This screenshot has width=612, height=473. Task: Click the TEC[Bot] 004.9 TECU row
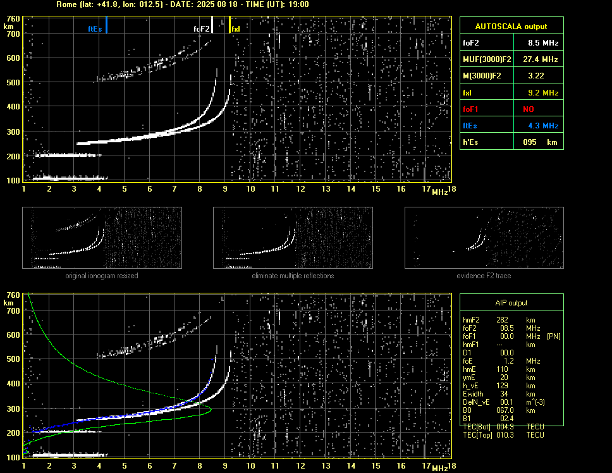point(503,427)
